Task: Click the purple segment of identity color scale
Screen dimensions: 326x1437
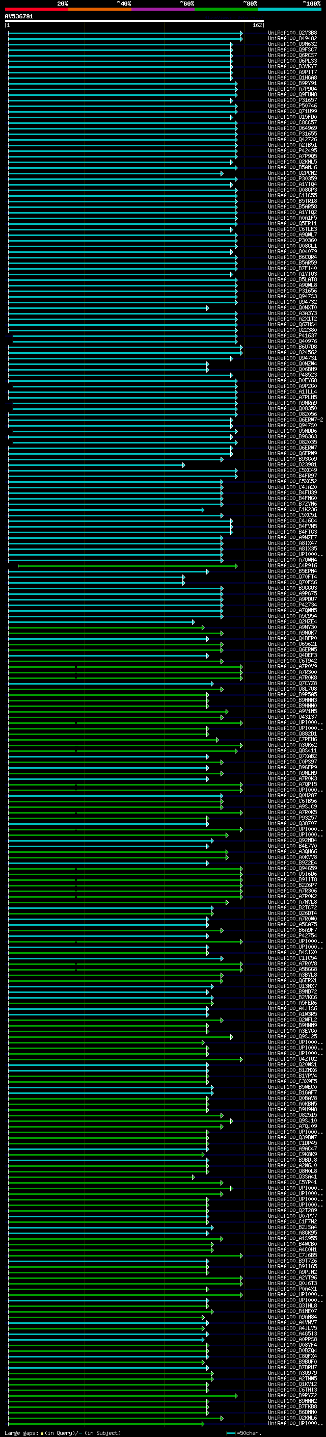Action: click(164, 9)
